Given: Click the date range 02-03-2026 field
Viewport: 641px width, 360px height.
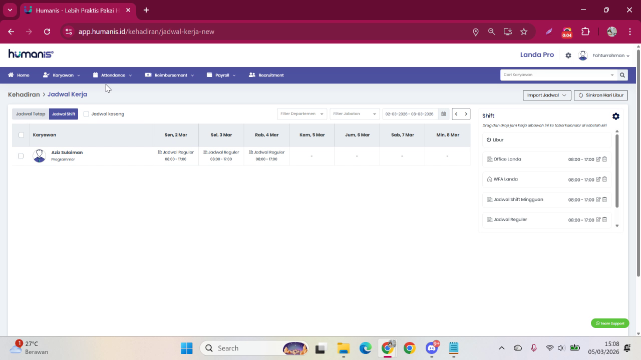Looking at the screenshot, I should (410, 114).
